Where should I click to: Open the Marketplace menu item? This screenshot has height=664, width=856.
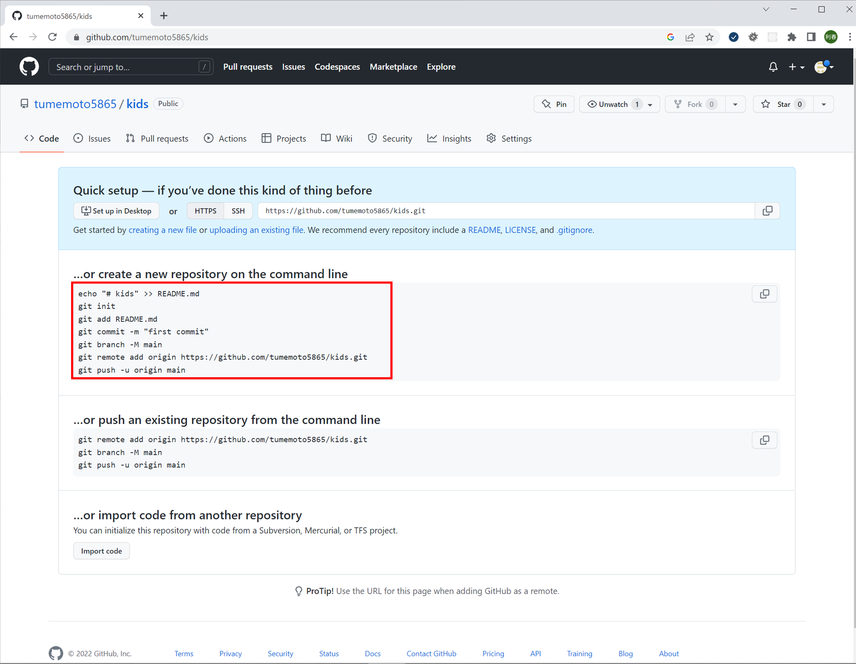tap(393, 67)
